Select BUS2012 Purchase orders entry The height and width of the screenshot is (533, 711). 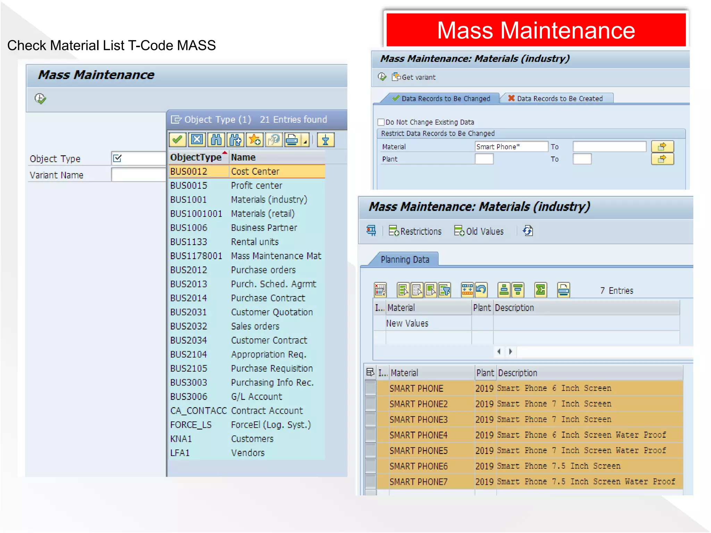pyautogui.click(x=247, y=270)
